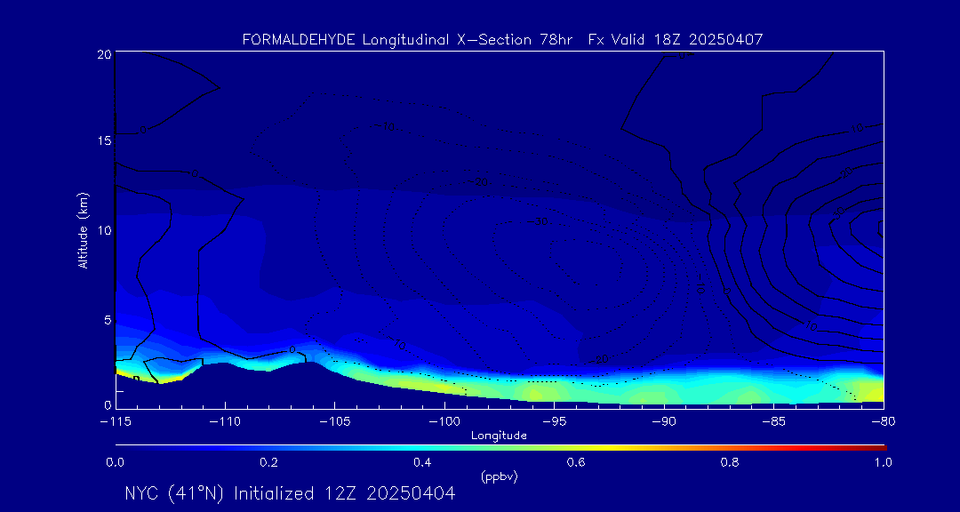Click color scale label 0.2
The height and width of the screenshot is (512, 960).
pos(268,462)
